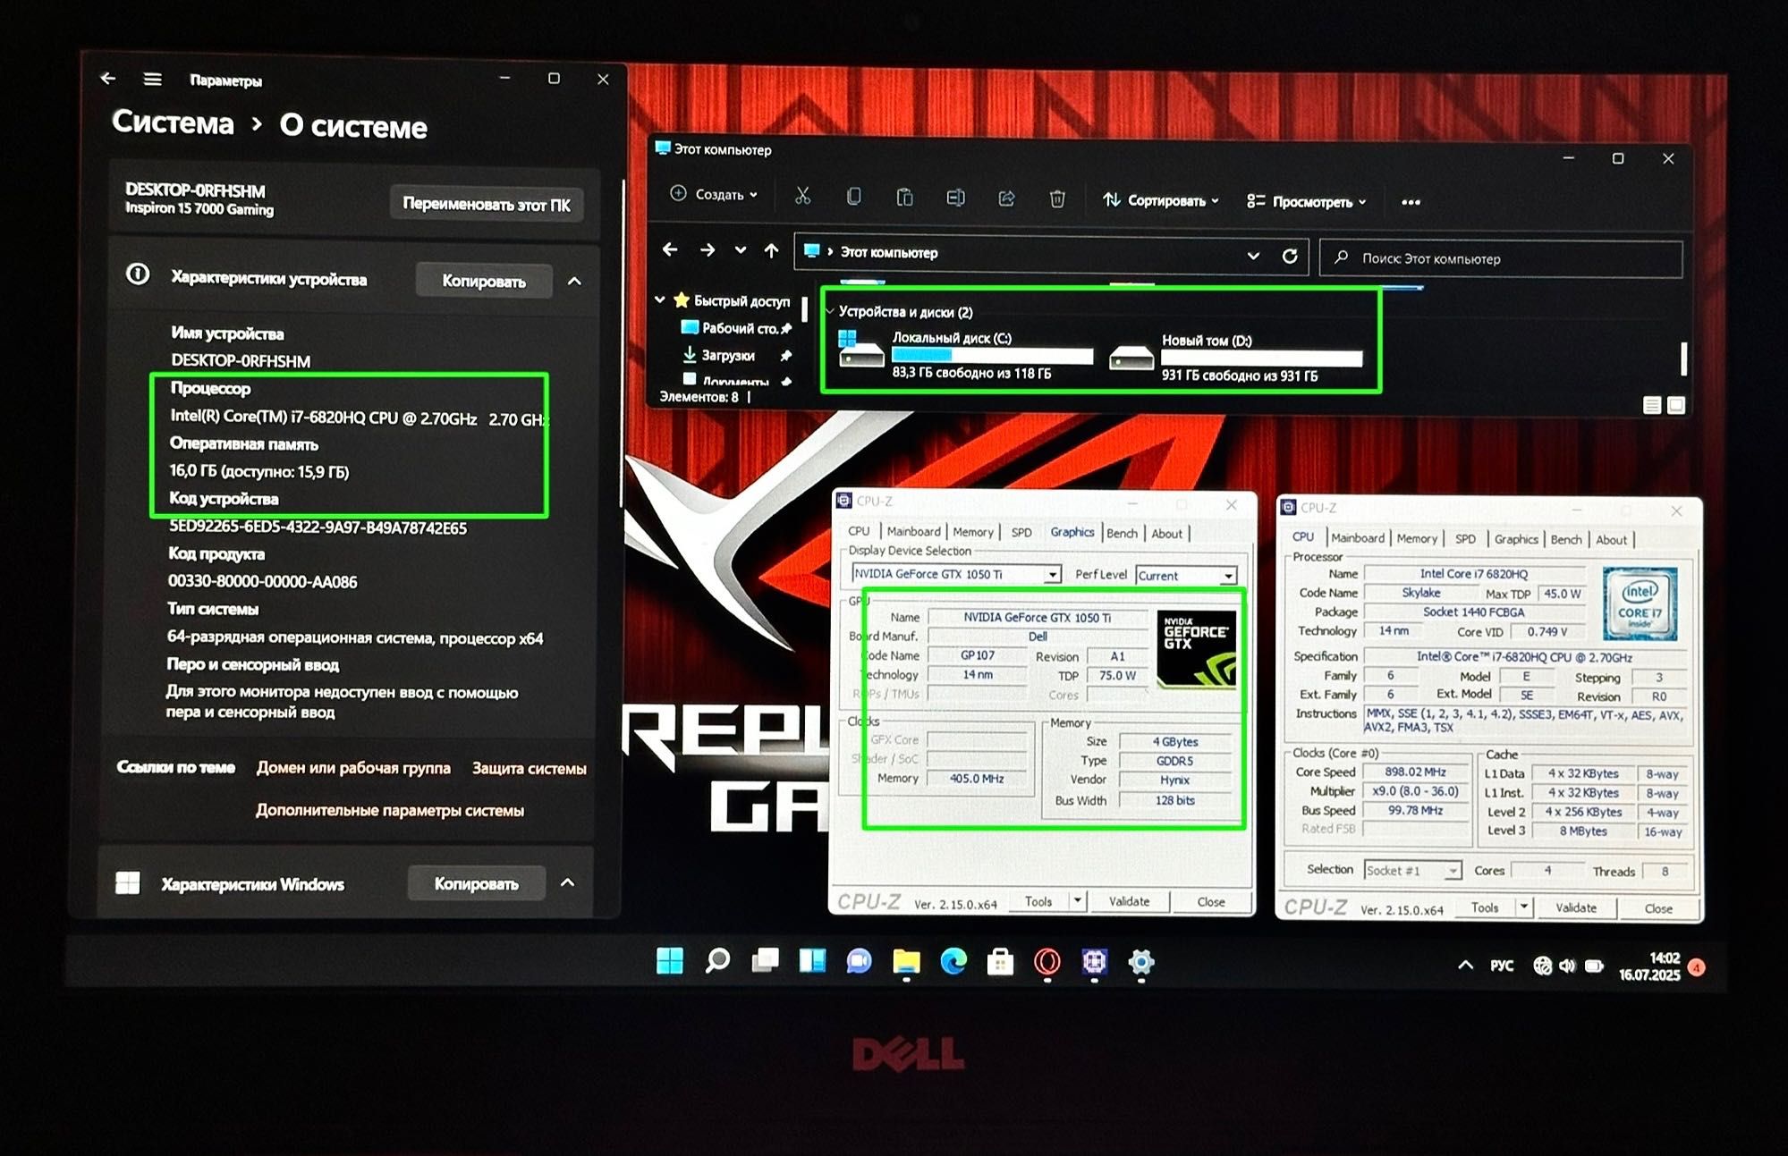
Task: Switch Explorer to details list view icon
Action: click(x=1652, y=405)
